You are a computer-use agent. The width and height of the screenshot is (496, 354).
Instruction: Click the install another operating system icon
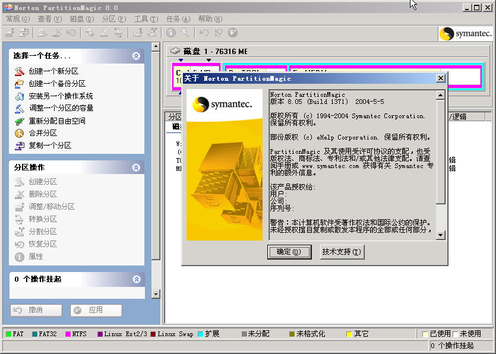[x=19, y=96]
